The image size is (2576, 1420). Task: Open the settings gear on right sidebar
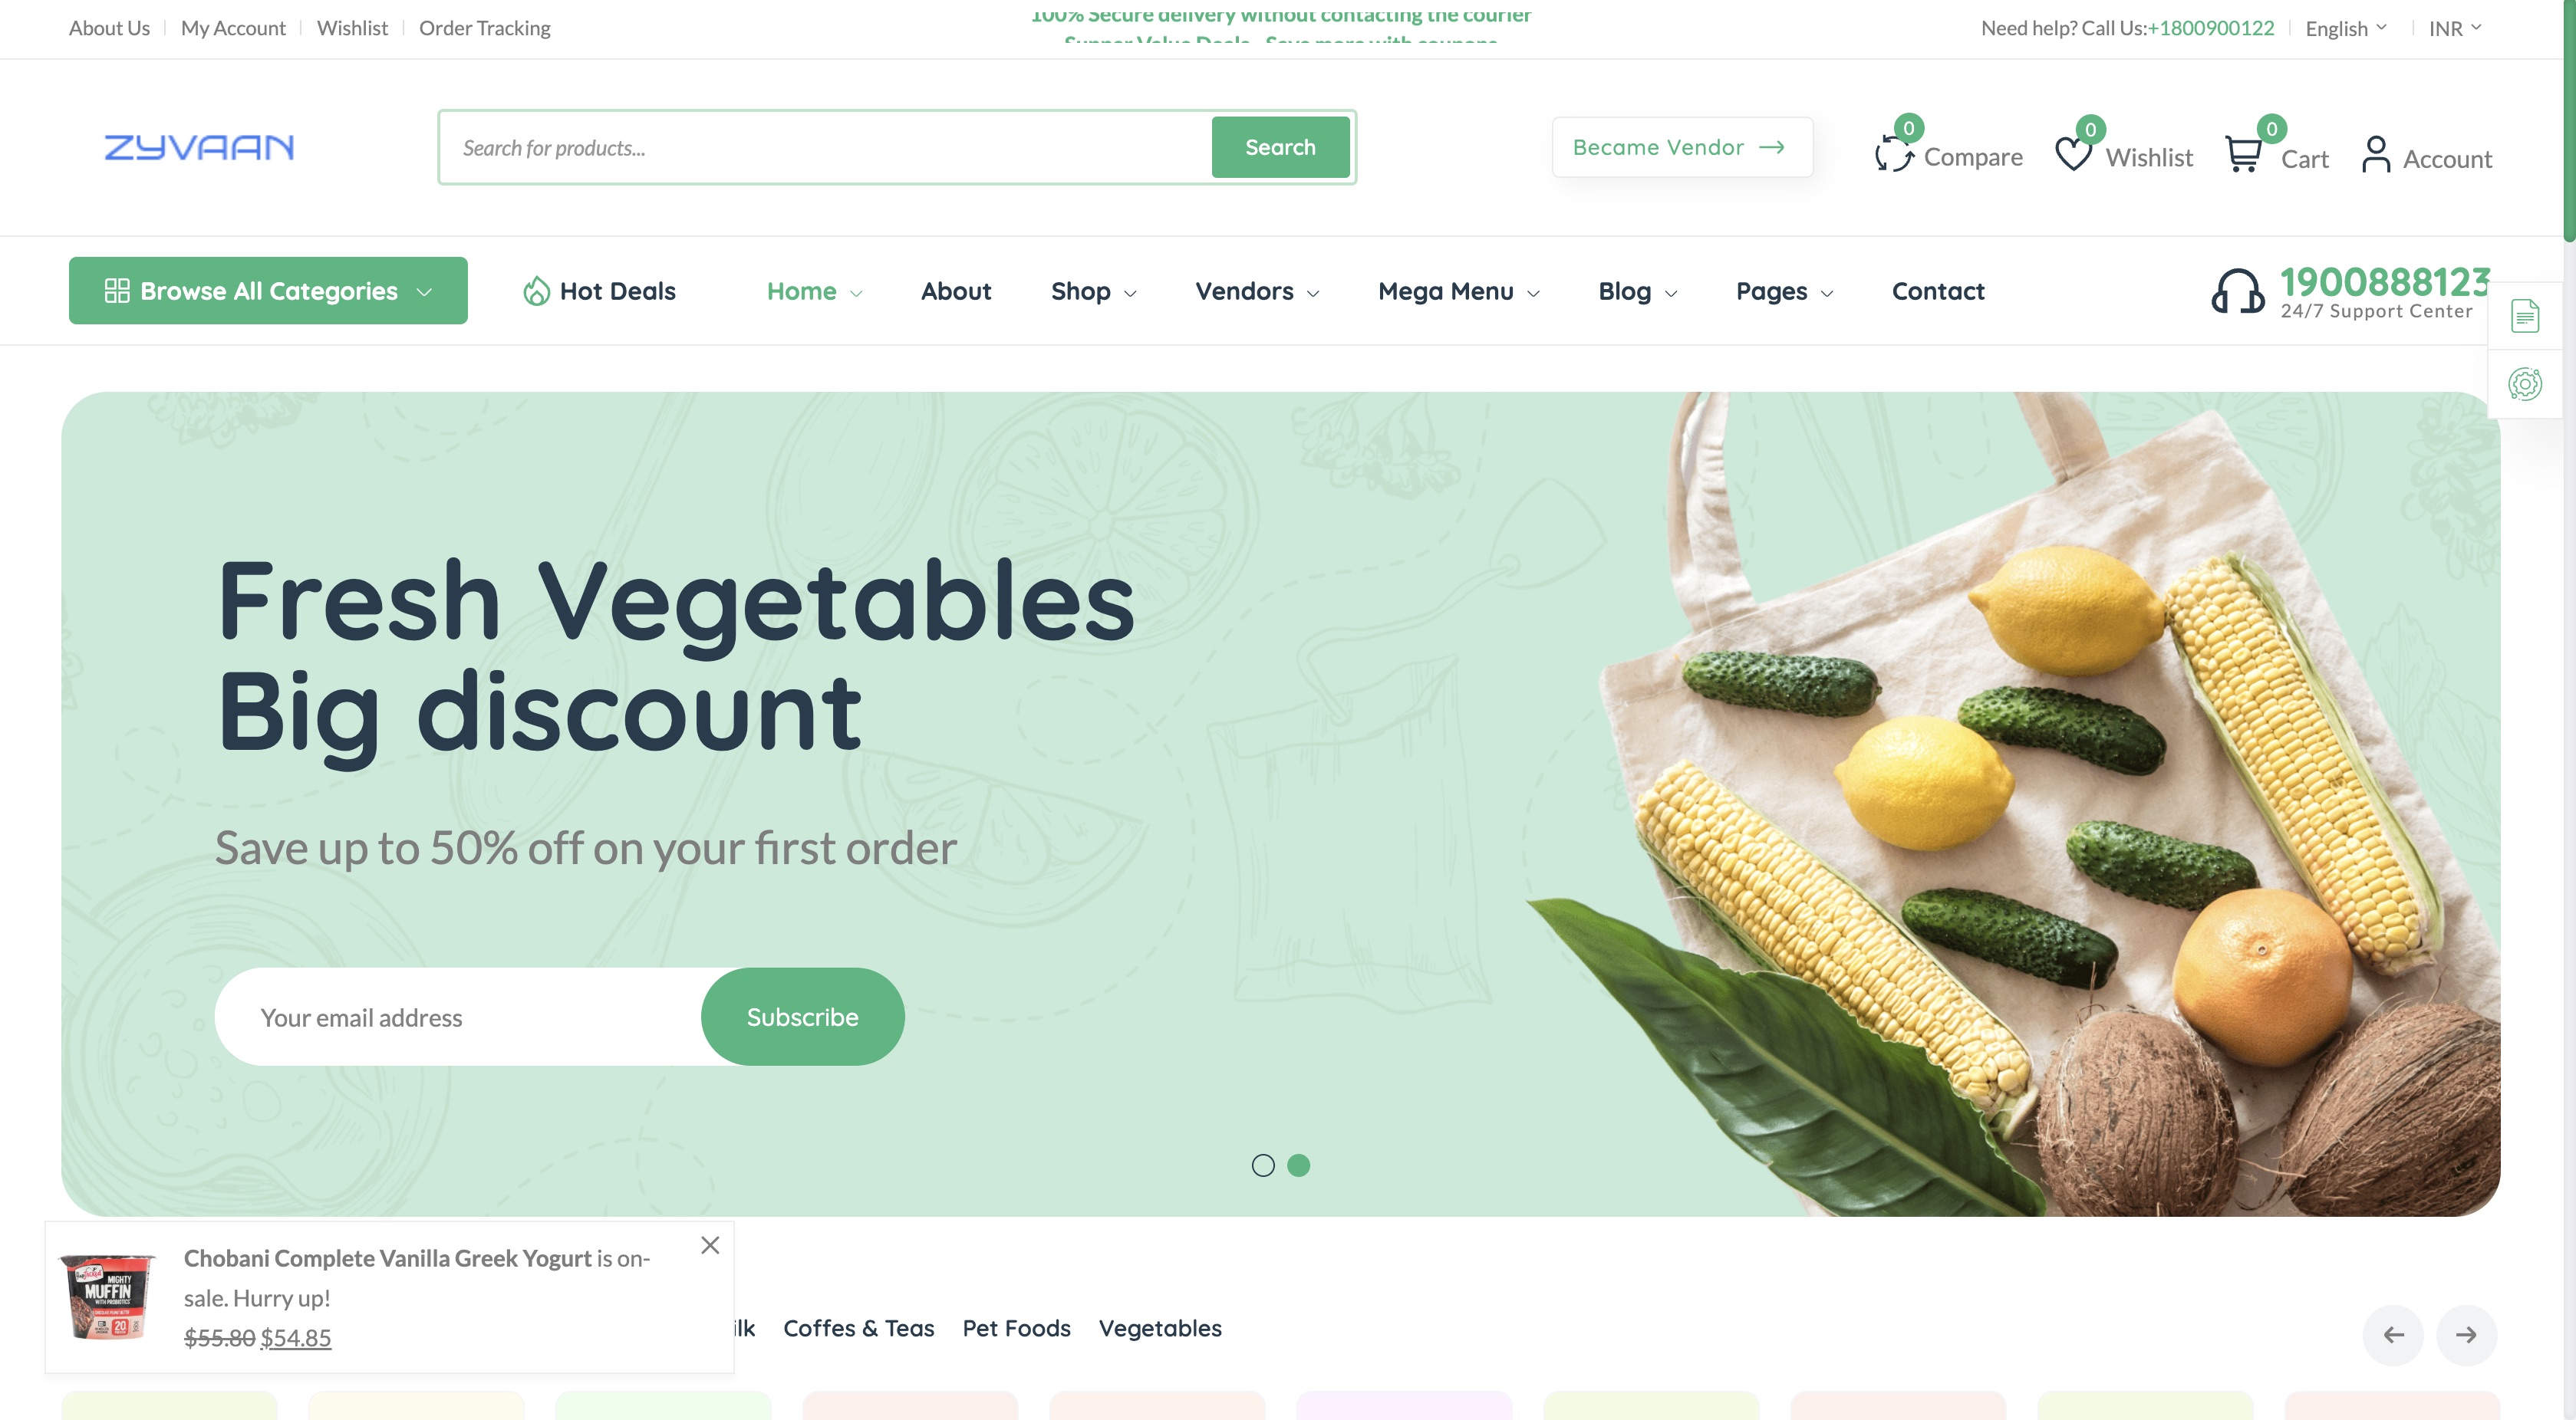point(2525,383)
